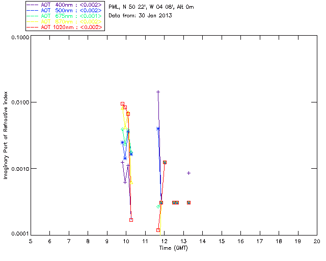Screen dimensions: 326x261
Task: Click the 'Imaginary Part of Refractive index' axis label
Action: (6, 135)
